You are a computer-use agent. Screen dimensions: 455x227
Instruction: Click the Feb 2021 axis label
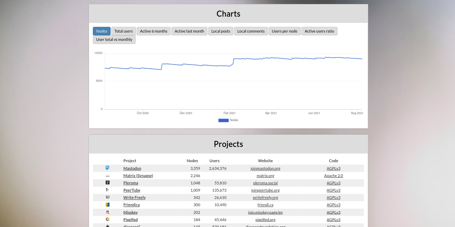click(229, 113)
